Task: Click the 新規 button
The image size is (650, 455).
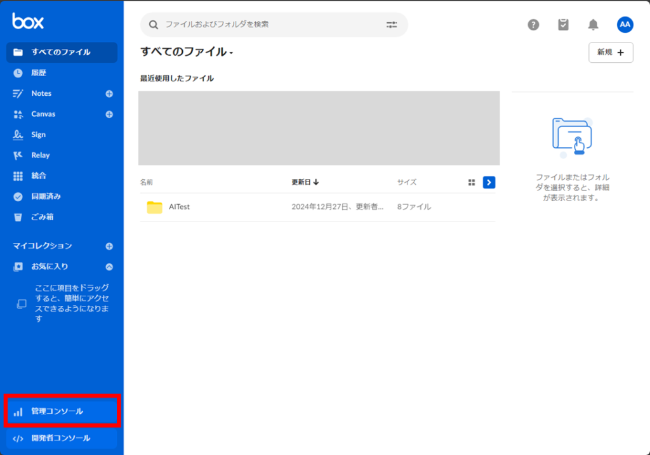Action: coord(610,53)
